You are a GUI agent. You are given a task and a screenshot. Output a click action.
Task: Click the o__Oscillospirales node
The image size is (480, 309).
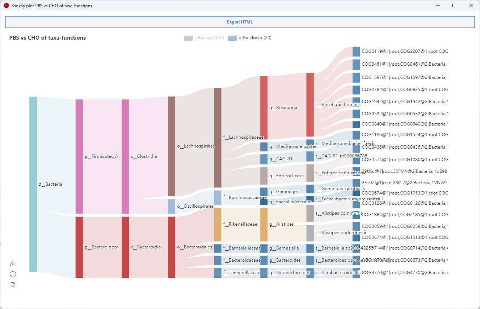(x=172, y=206)
